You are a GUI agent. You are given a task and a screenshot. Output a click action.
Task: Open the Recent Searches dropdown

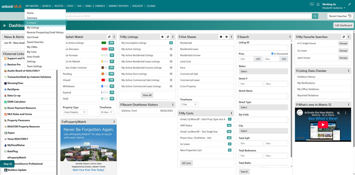click(340, 16)
